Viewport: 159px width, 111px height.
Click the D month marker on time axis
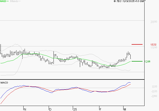50,109
